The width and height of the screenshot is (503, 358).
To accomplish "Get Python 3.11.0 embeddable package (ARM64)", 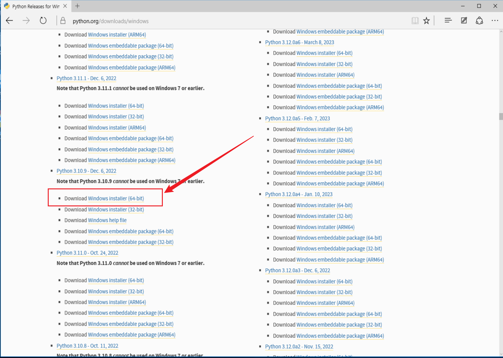I will 131,335.
